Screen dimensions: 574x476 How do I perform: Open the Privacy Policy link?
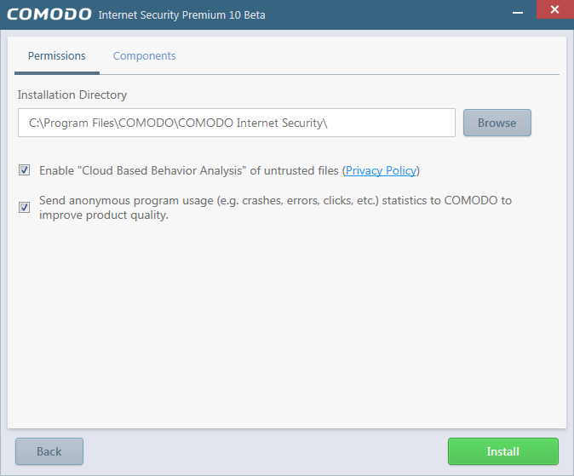(x=381, y=170)
